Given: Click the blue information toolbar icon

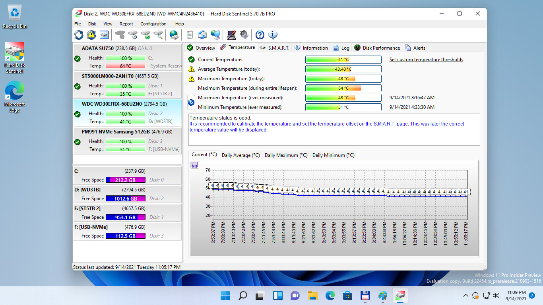Looking at the screenshot, I should 273,35.
